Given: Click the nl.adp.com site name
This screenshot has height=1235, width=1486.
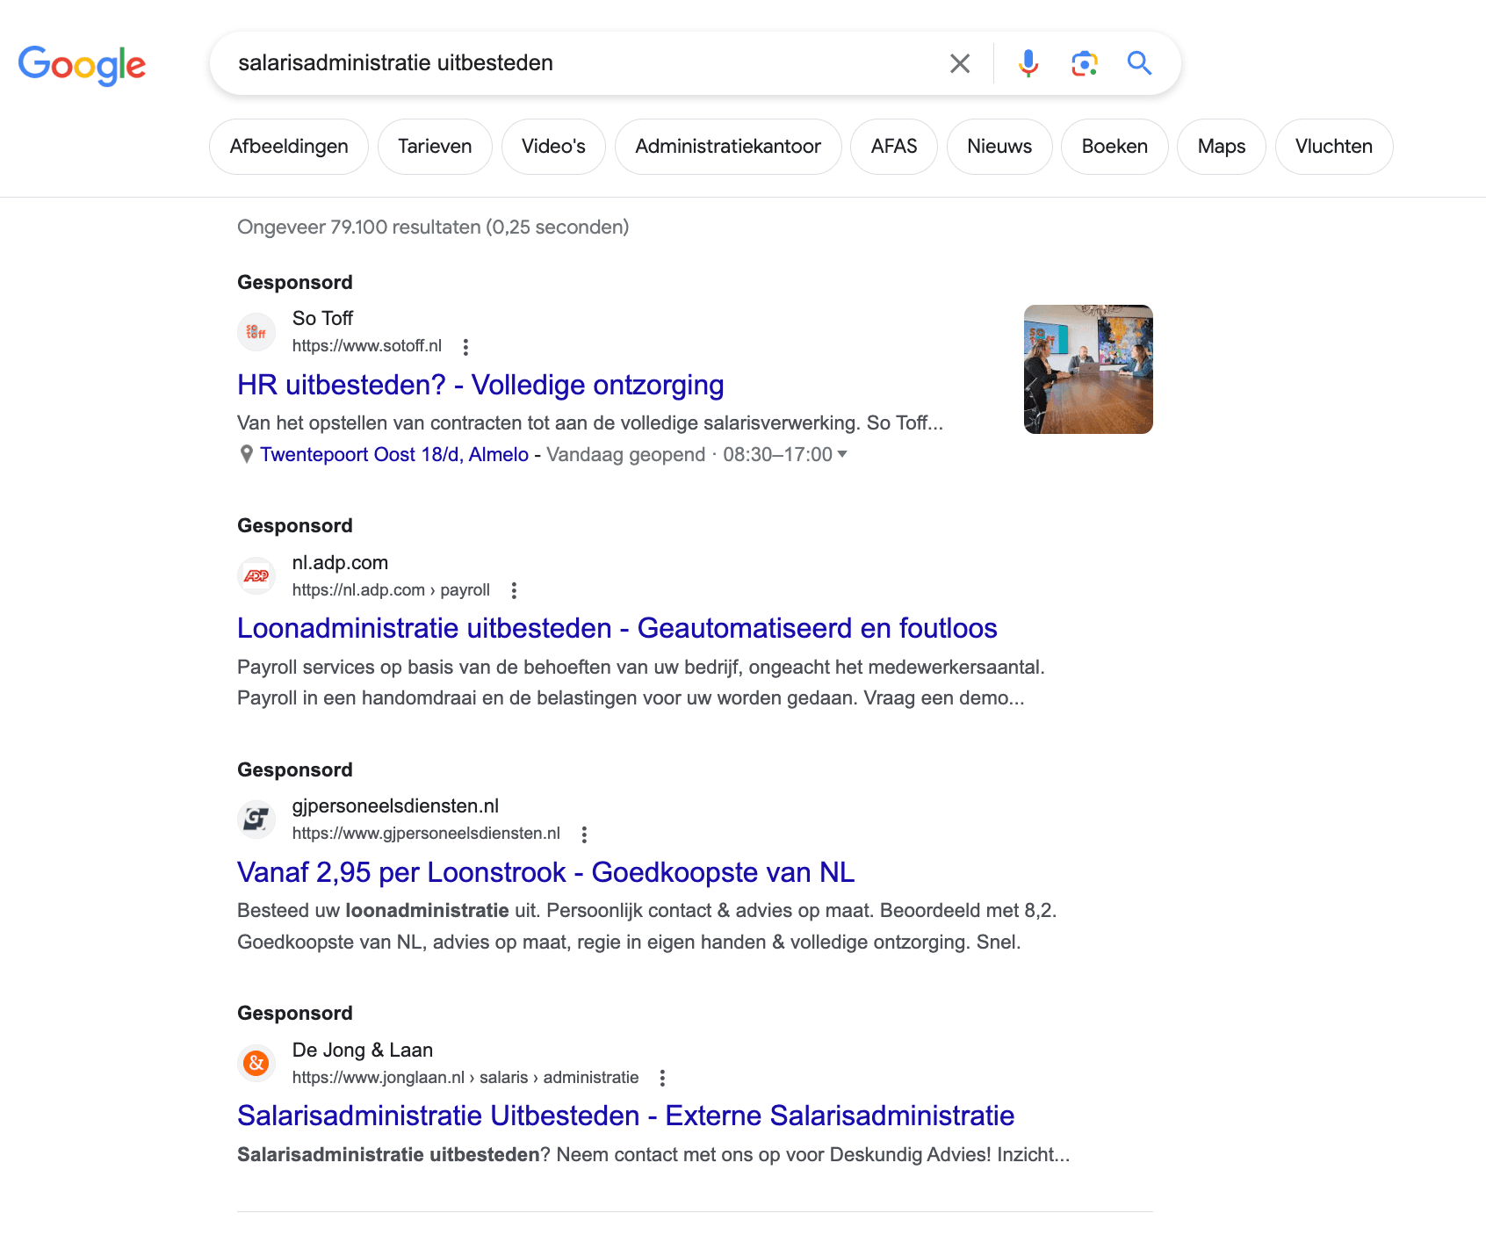Looking at the screenshot, I should coord(340,563).
